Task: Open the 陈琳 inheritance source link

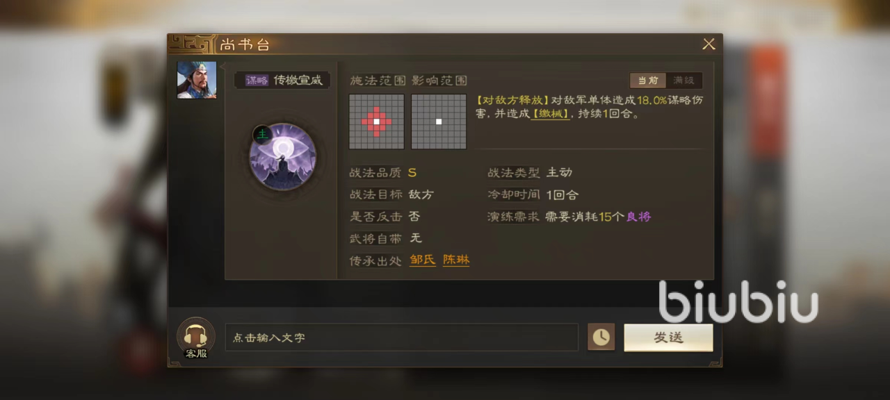Action: click(x=456, y=260)
